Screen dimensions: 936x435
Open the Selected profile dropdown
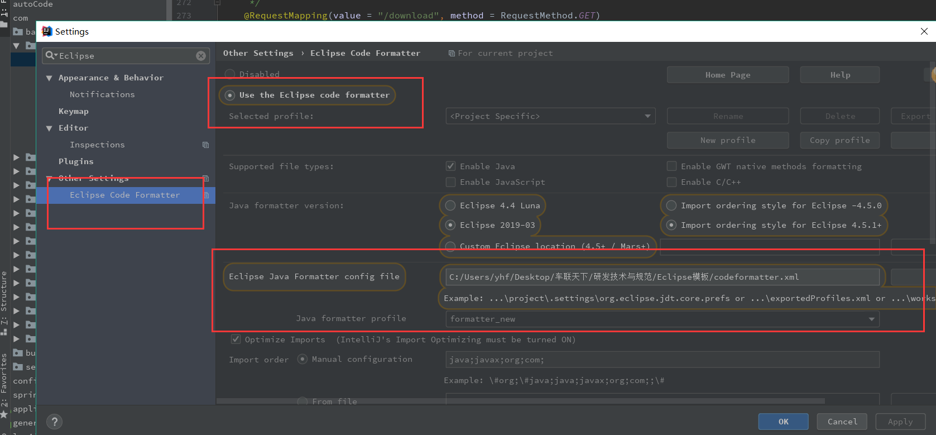tap(550, 116)
